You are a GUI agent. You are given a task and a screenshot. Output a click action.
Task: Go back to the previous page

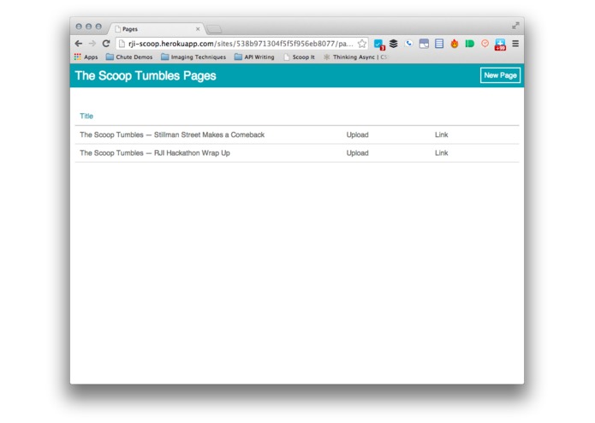79,44
